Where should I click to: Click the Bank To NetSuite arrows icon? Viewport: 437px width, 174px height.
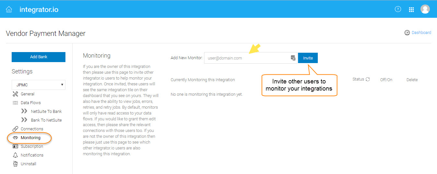tap(24, 120)
